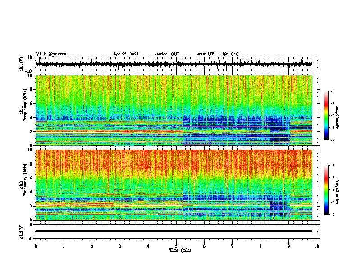Click the ch.1 waveform trace panel
357x276 pixels.
(177, 64)
